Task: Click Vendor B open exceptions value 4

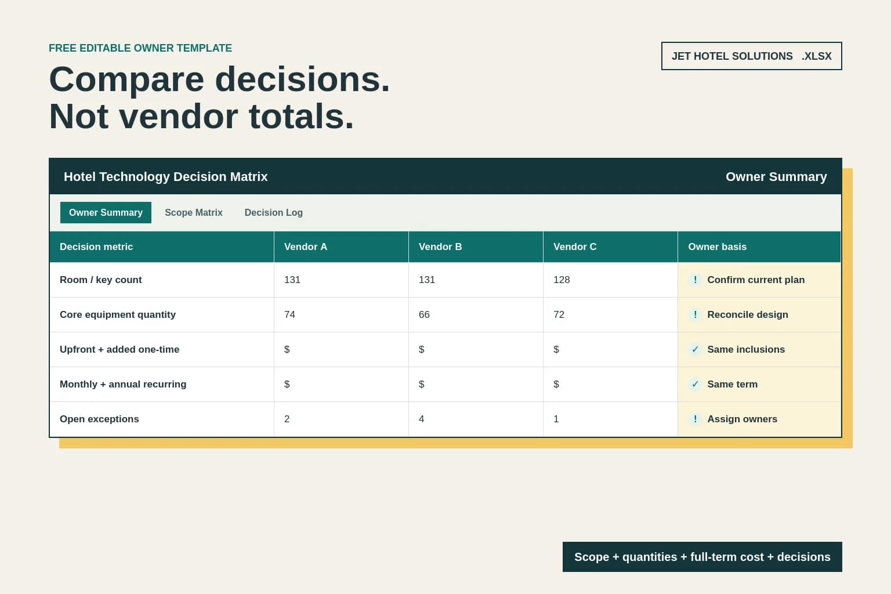Action: 421,419
